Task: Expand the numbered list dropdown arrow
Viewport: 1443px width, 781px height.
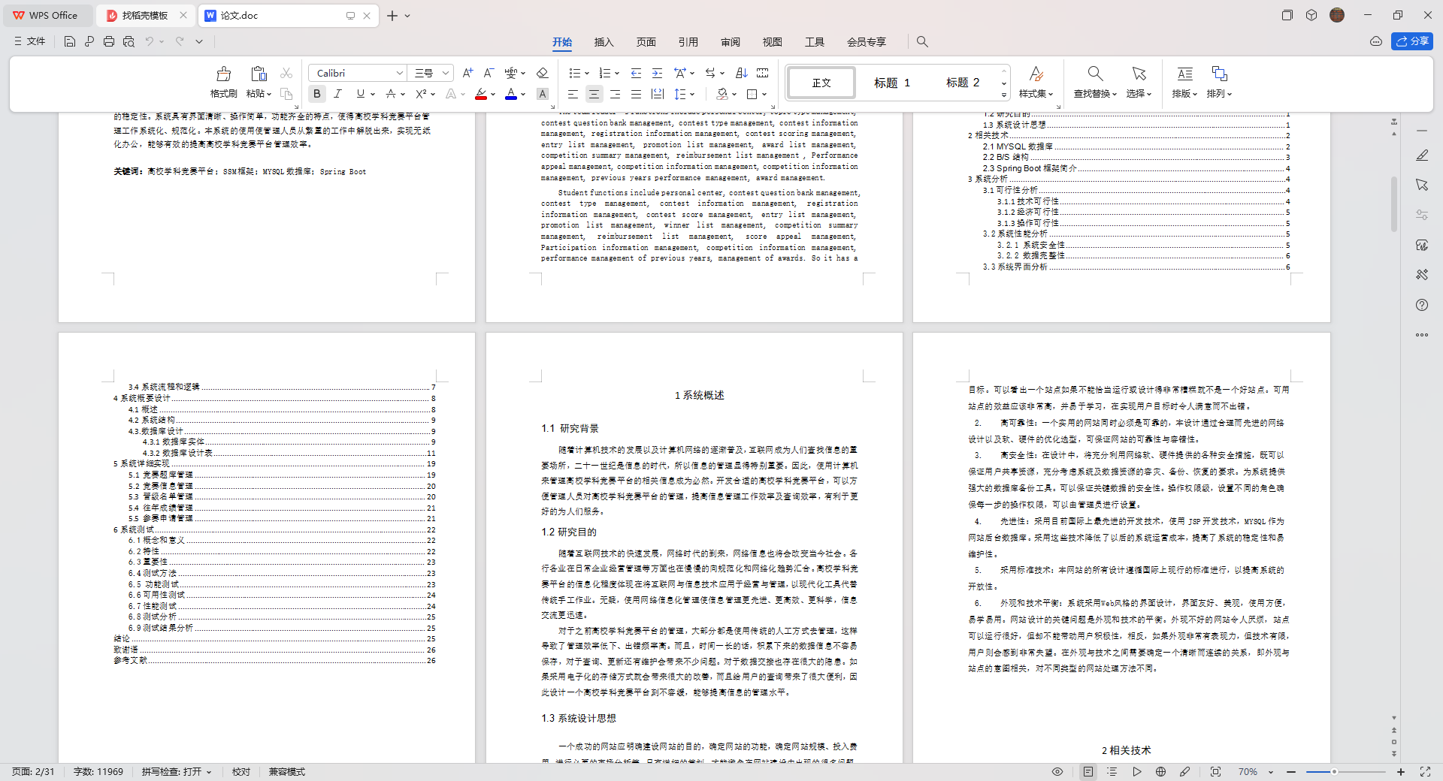Action: pyautogui.click(x=617, y=74)
